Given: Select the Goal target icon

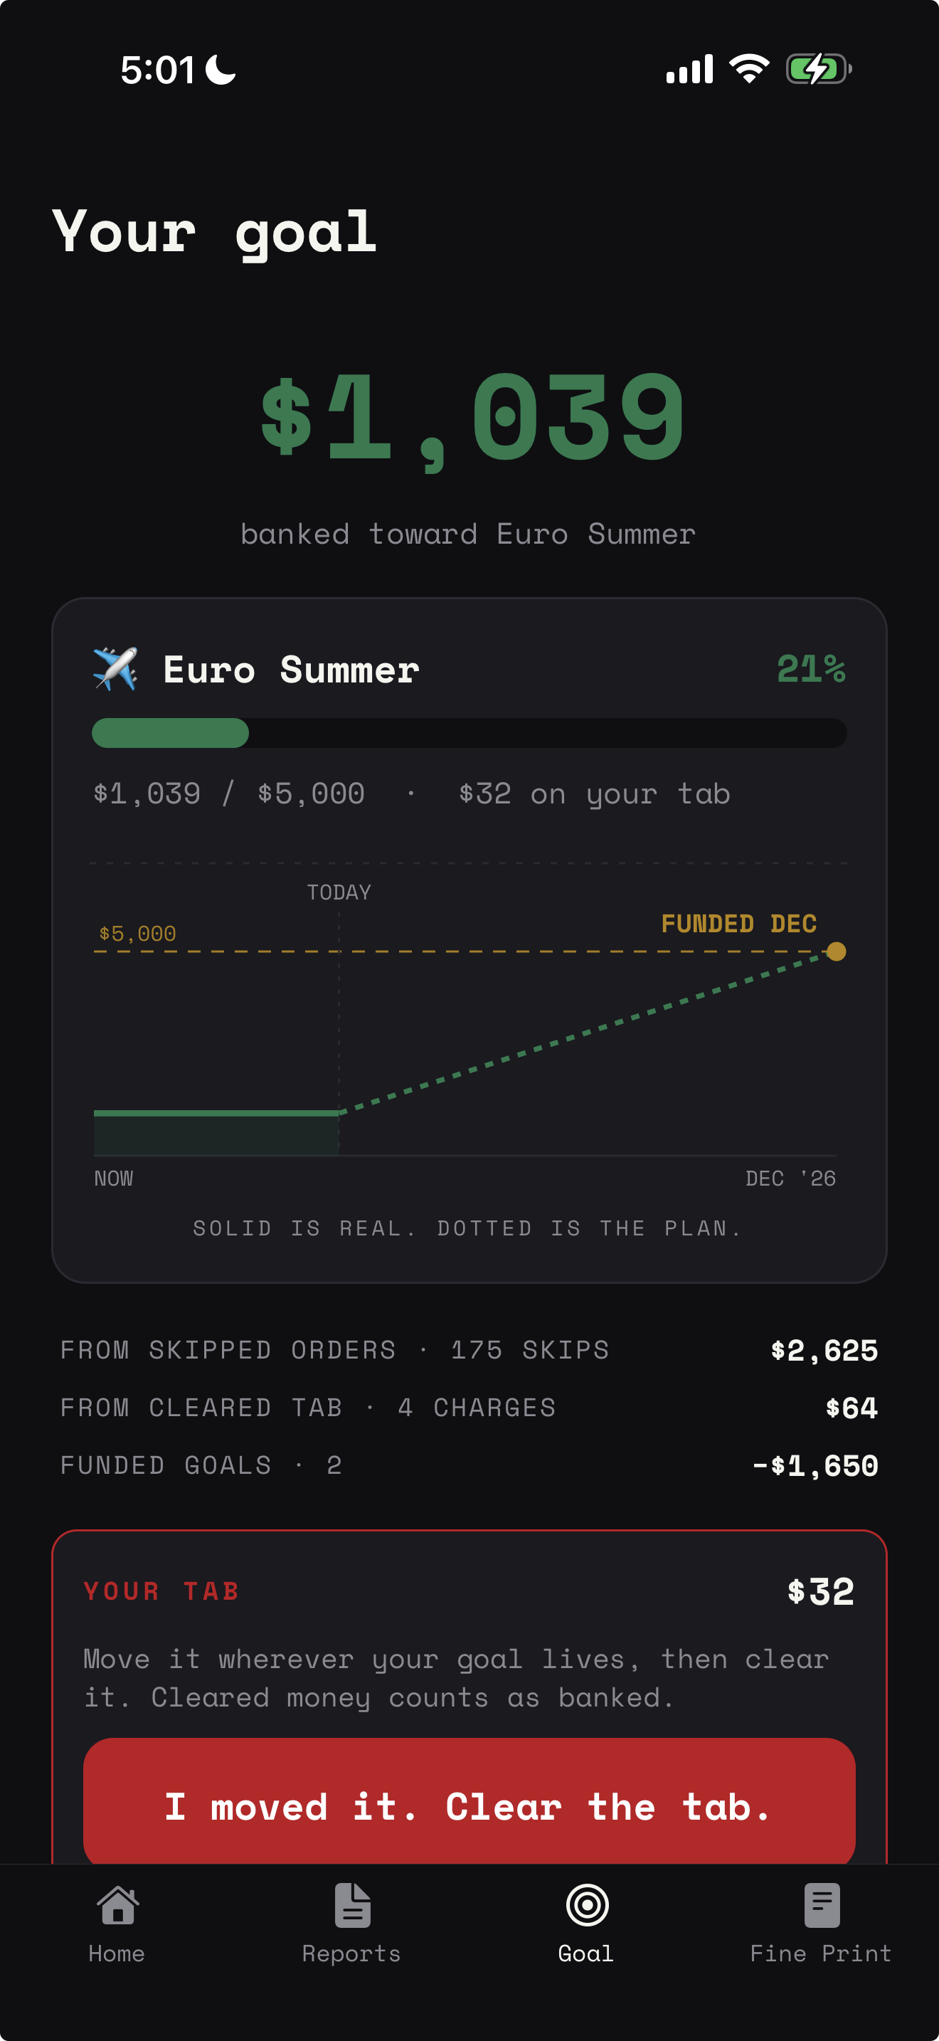Looking at the screenshot, I should (x=587, y=1904).
